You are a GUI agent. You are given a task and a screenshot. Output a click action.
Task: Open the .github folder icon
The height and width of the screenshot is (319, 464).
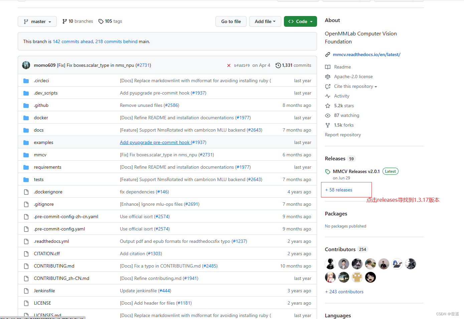26,105
